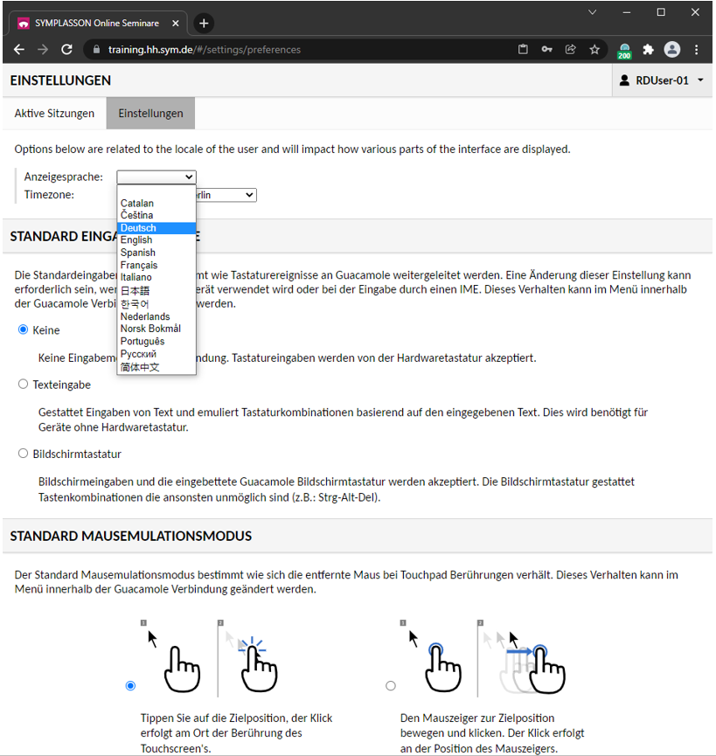Viewport: 716px width, 756px height.
Task: Choose 简体中文 from the language list
Action: pos(156,367)
